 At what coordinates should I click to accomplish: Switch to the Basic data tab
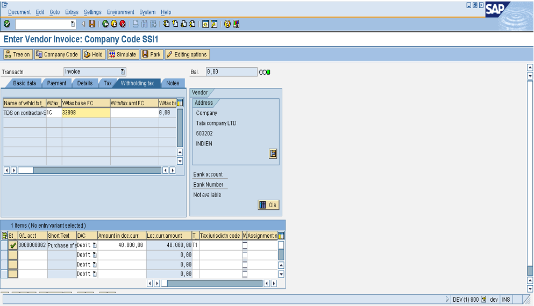24,83
